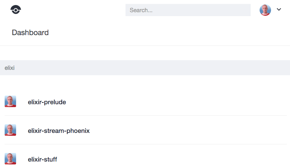Show account options via the down arrow
Viewport: 290px width, 168px height.
click(279, 9)
